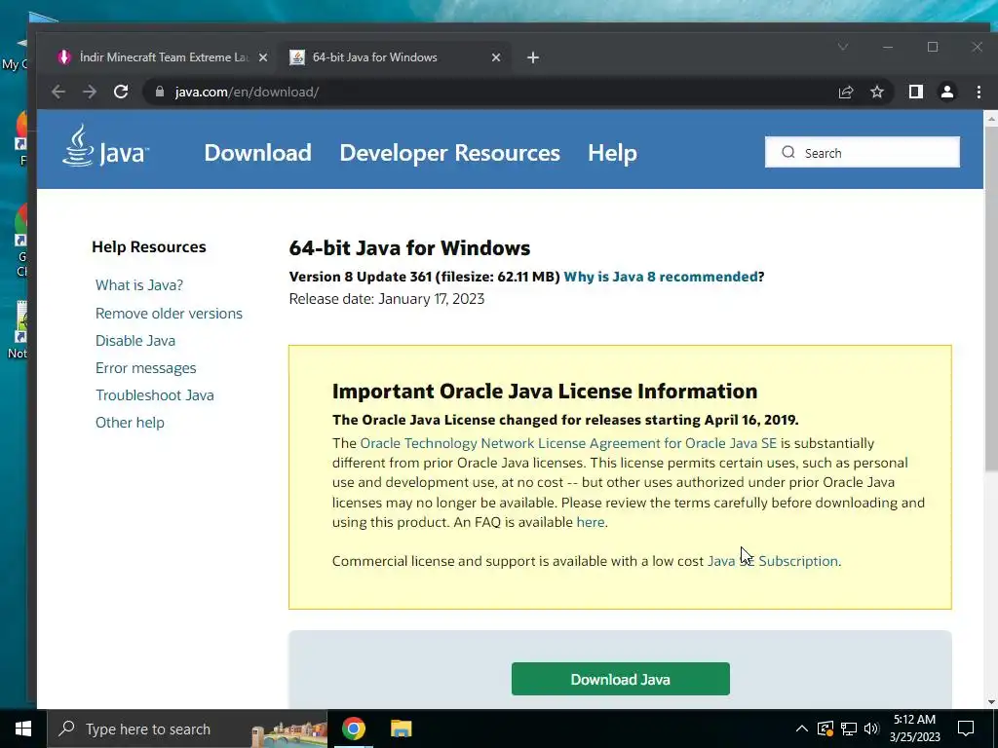Click the page vertical scrollbar thumb

tap(991, 299)
